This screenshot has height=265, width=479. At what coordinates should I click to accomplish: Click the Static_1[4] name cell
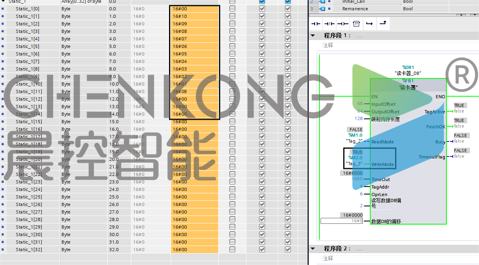click(x=27, y=39)
